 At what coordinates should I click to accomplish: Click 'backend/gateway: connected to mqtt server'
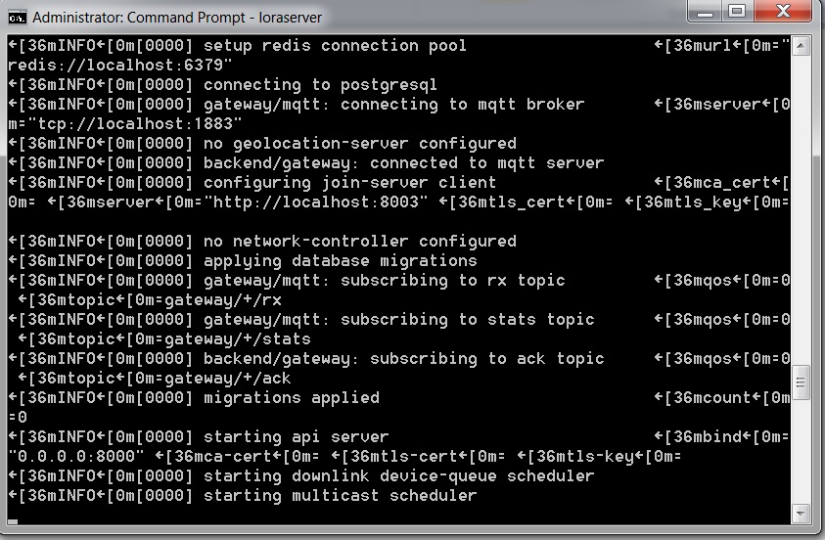coord(403,163)
